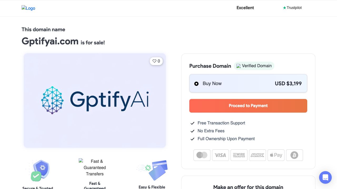Click the Verified Domain badge
Screen dimensions: 337x189
coord(254,66)
